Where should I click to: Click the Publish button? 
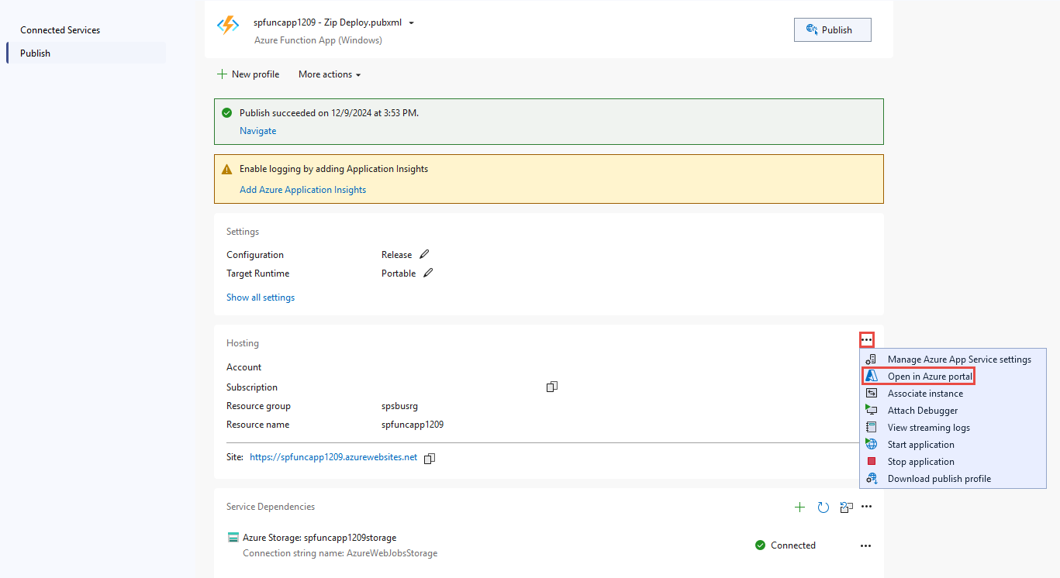(832, 29)
